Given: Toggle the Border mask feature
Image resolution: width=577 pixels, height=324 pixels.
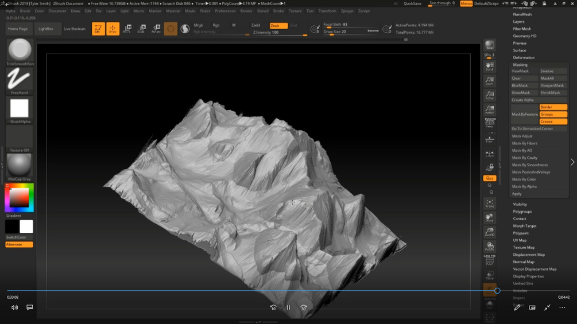Looking at the screenshot, I should (x=553, y=107).
